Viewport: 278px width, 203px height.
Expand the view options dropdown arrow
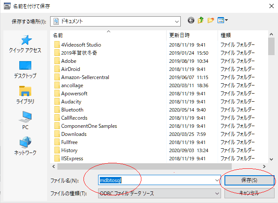click(227, 21)
